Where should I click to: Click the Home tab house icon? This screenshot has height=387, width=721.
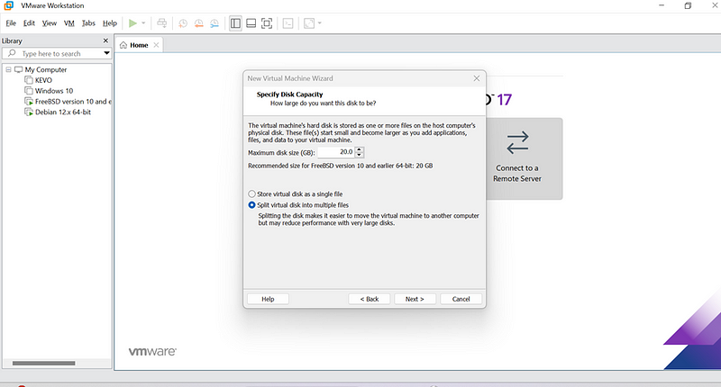[123, 45]
